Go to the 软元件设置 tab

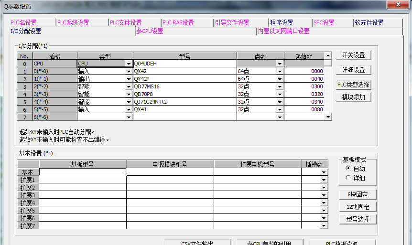coord(369,22)
